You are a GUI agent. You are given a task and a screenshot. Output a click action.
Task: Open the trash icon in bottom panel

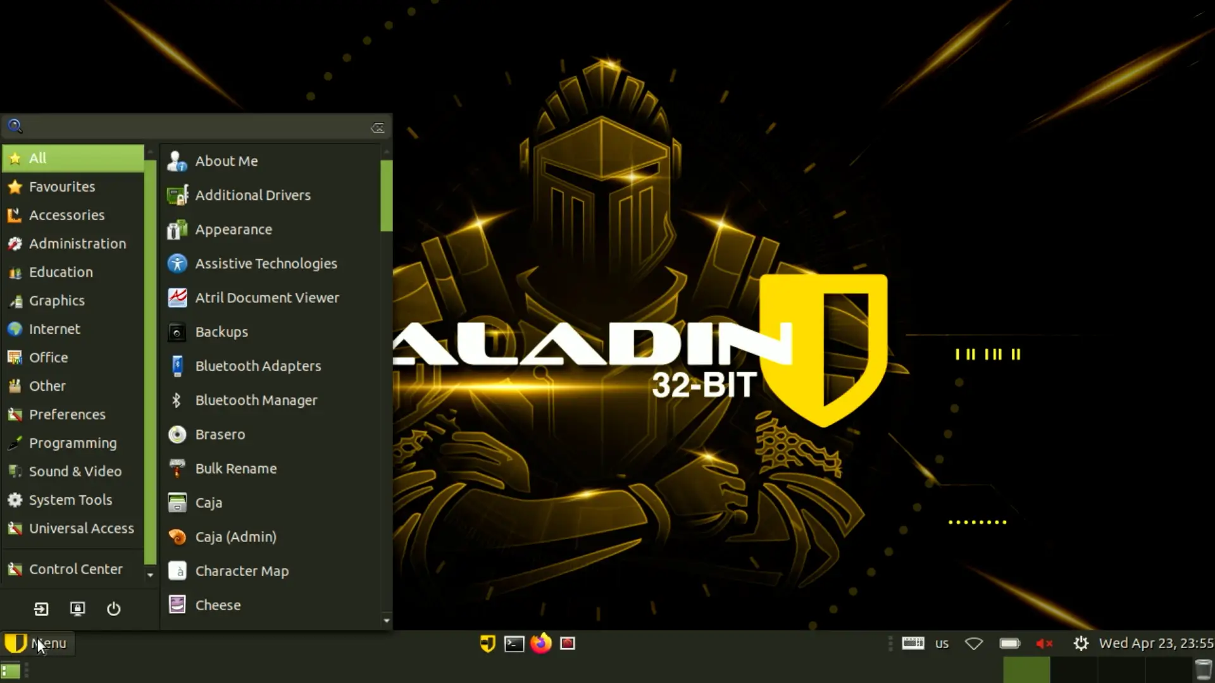[x=1203, y=670]
